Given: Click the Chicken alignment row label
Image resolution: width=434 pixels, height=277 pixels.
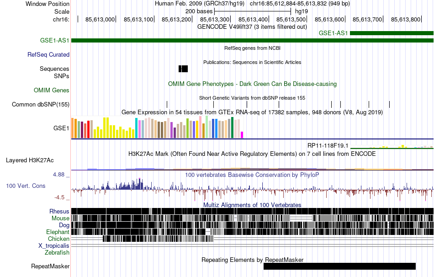Looking at the screenshot, I should tap(58, 239).
